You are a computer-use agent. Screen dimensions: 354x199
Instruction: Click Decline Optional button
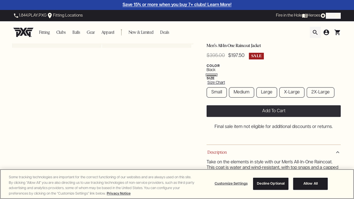tap(270, 184)
